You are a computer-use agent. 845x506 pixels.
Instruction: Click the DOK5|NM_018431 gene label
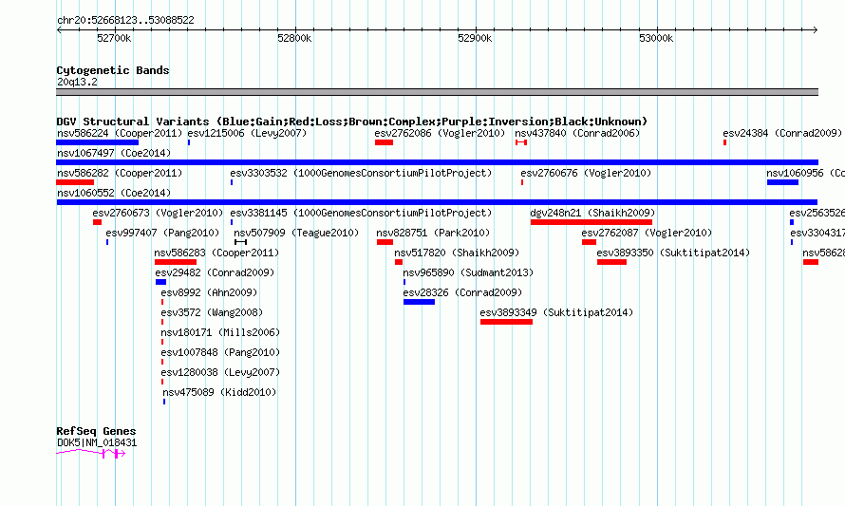(97, 443)
